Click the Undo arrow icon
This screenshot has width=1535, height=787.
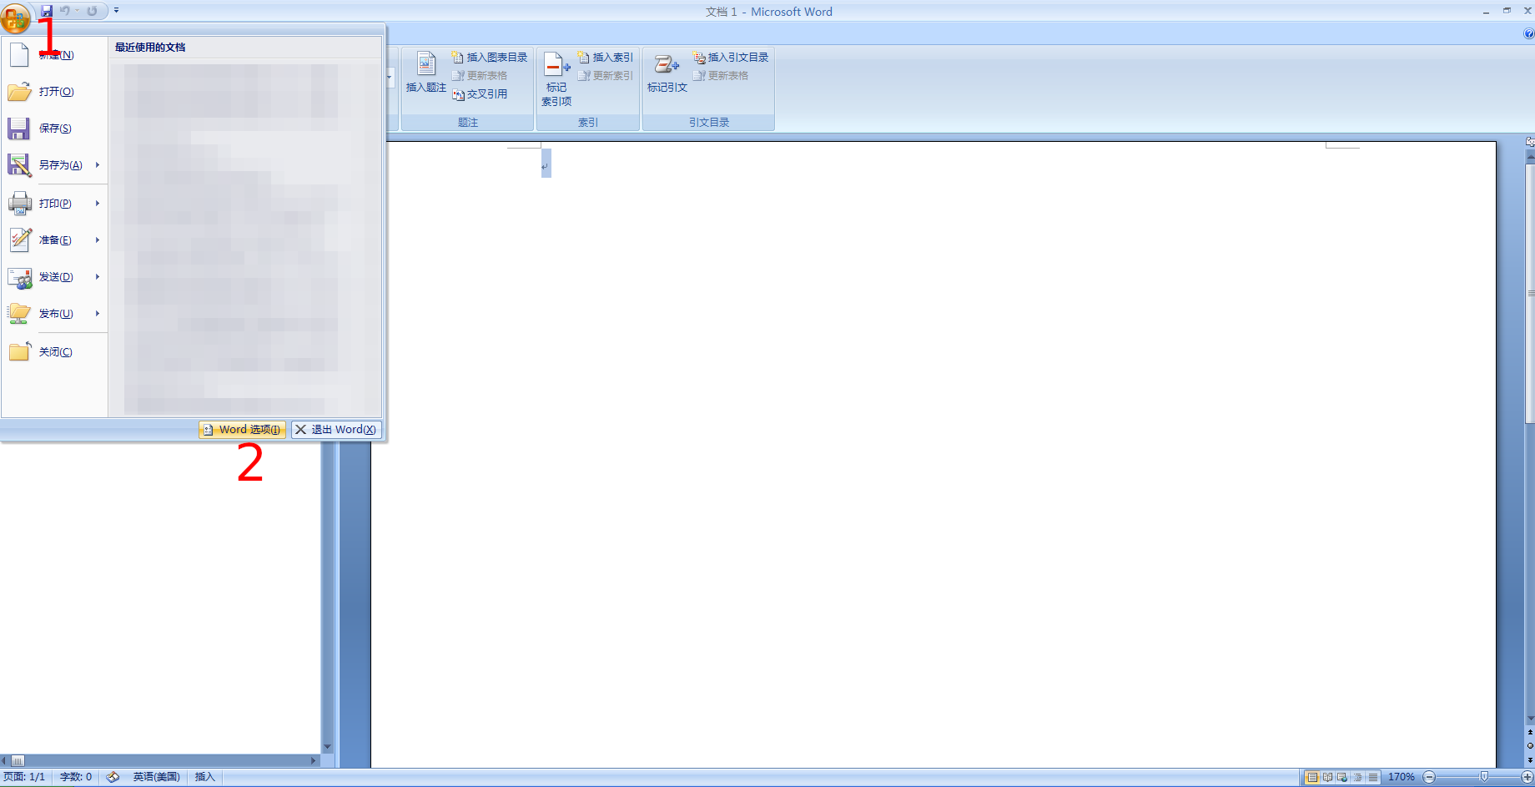(64, 11)
